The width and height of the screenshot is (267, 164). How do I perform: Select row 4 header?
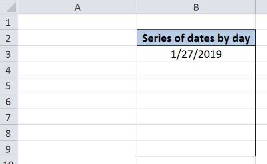9,69
